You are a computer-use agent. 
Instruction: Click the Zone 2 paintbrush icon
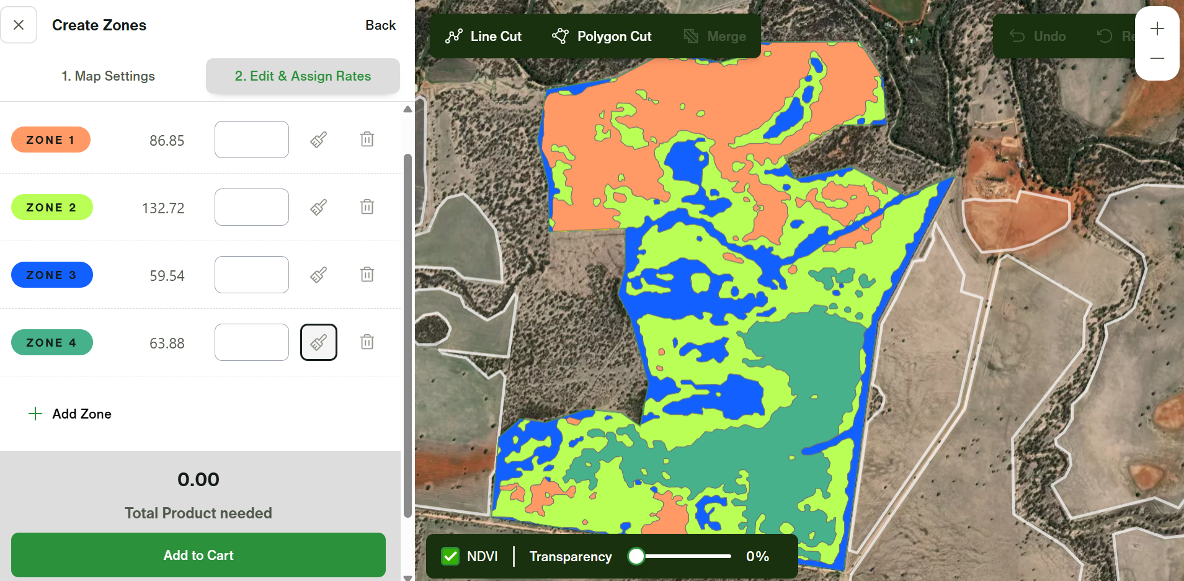319,207
